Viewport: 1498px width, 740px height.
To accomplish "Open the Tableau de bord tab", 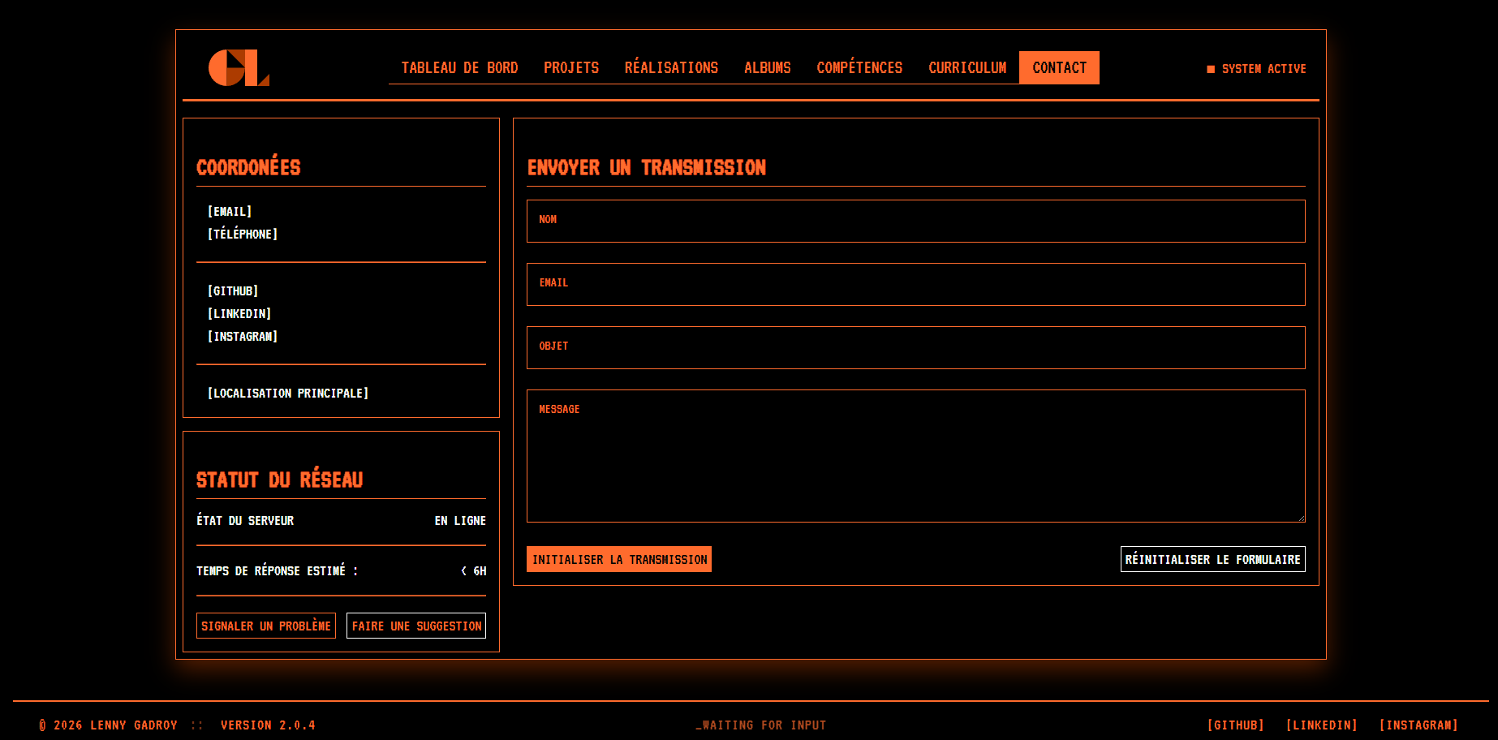I will point(459,68).
